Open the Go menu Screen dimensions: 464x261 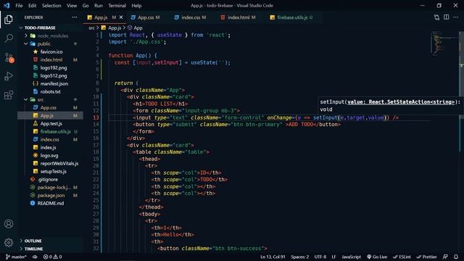[x=86, y=5]
